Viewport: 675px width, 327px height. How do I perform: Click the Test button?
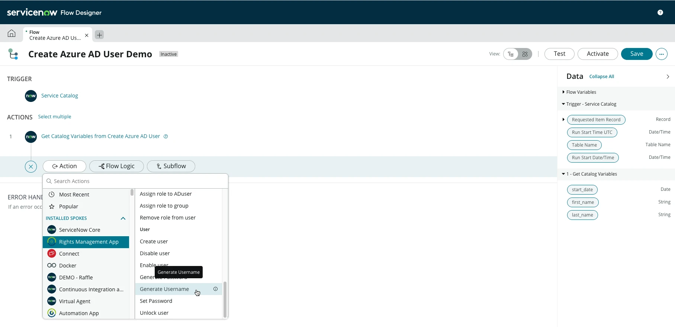point(559,54)
